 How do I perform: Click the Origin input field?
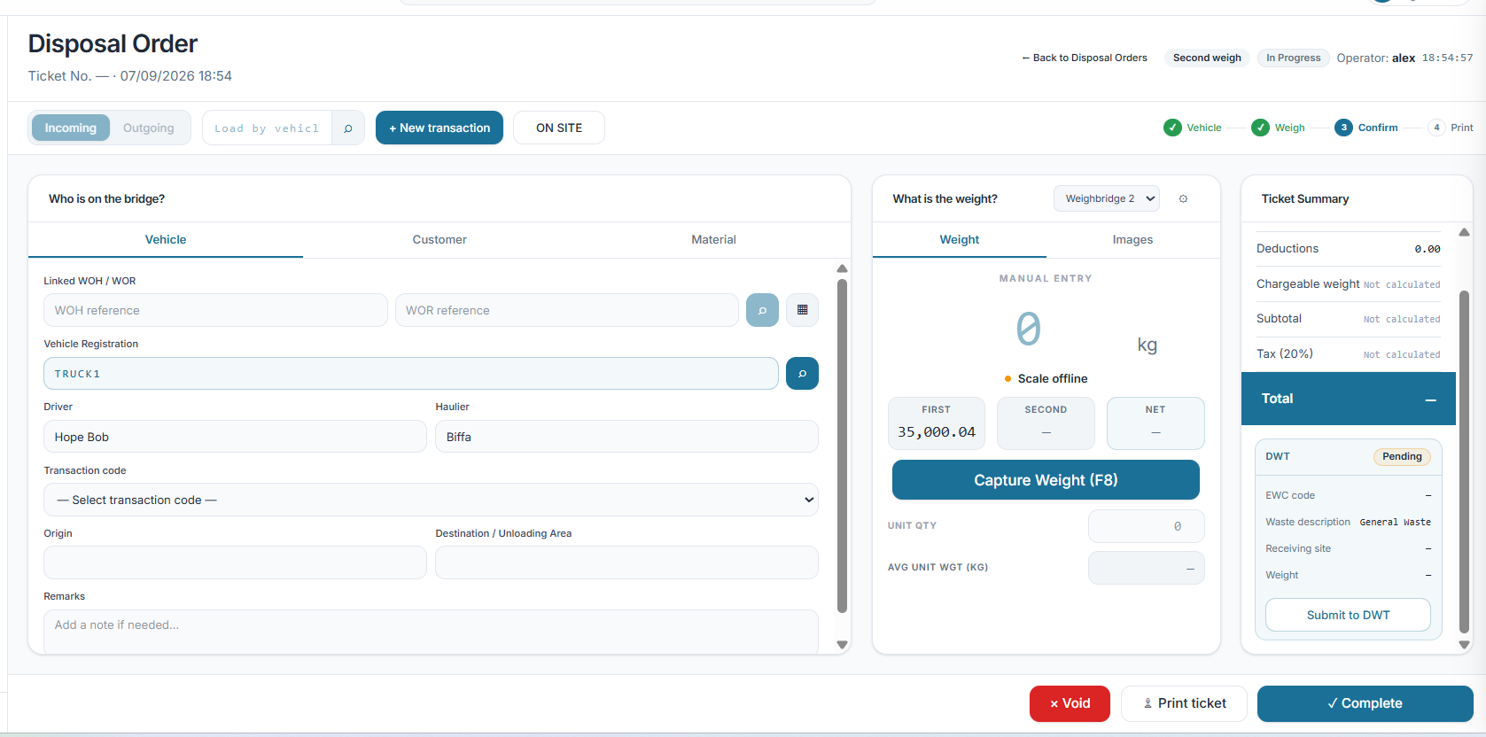(235, 562)
